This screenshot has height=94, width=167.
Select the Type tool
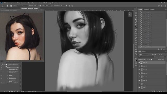(136, 45)
